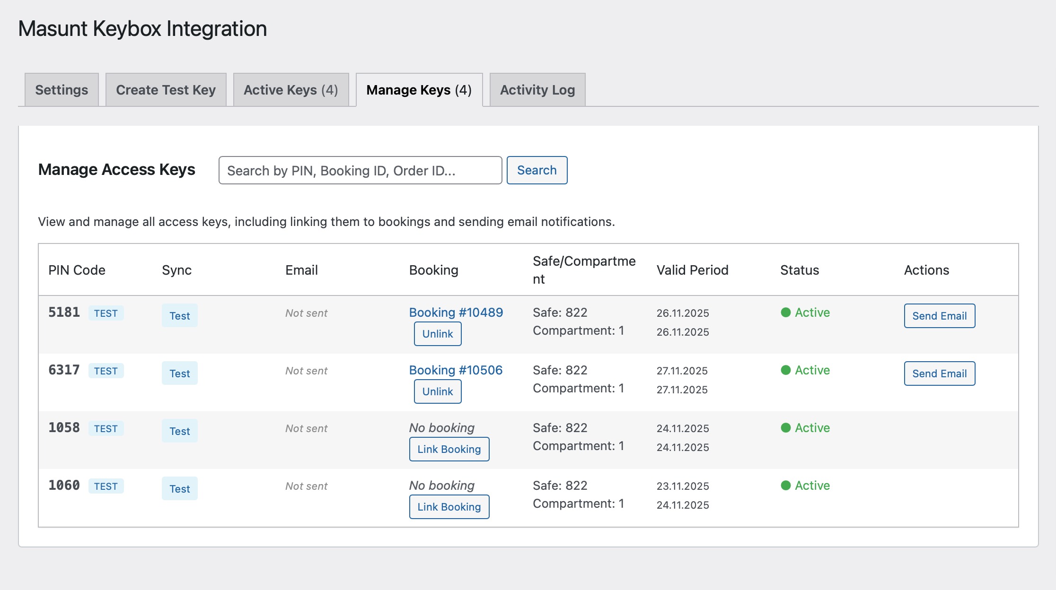Run sync Test for PIN 1058

point(179,431)
